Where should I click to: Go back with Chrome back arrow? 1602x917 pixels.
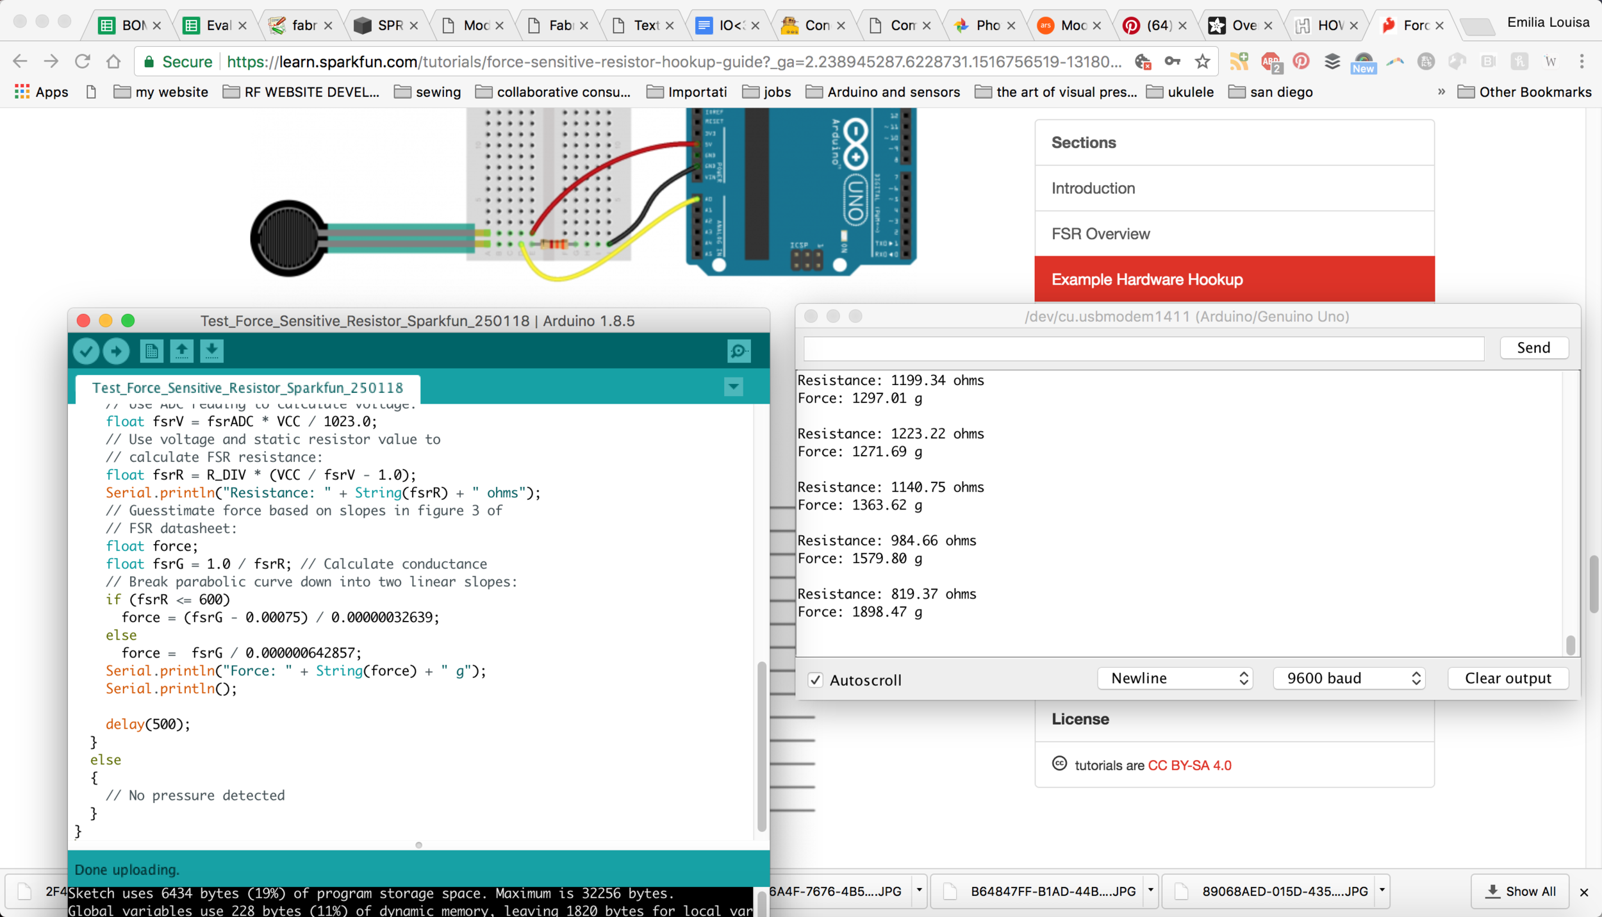(20, 62)
